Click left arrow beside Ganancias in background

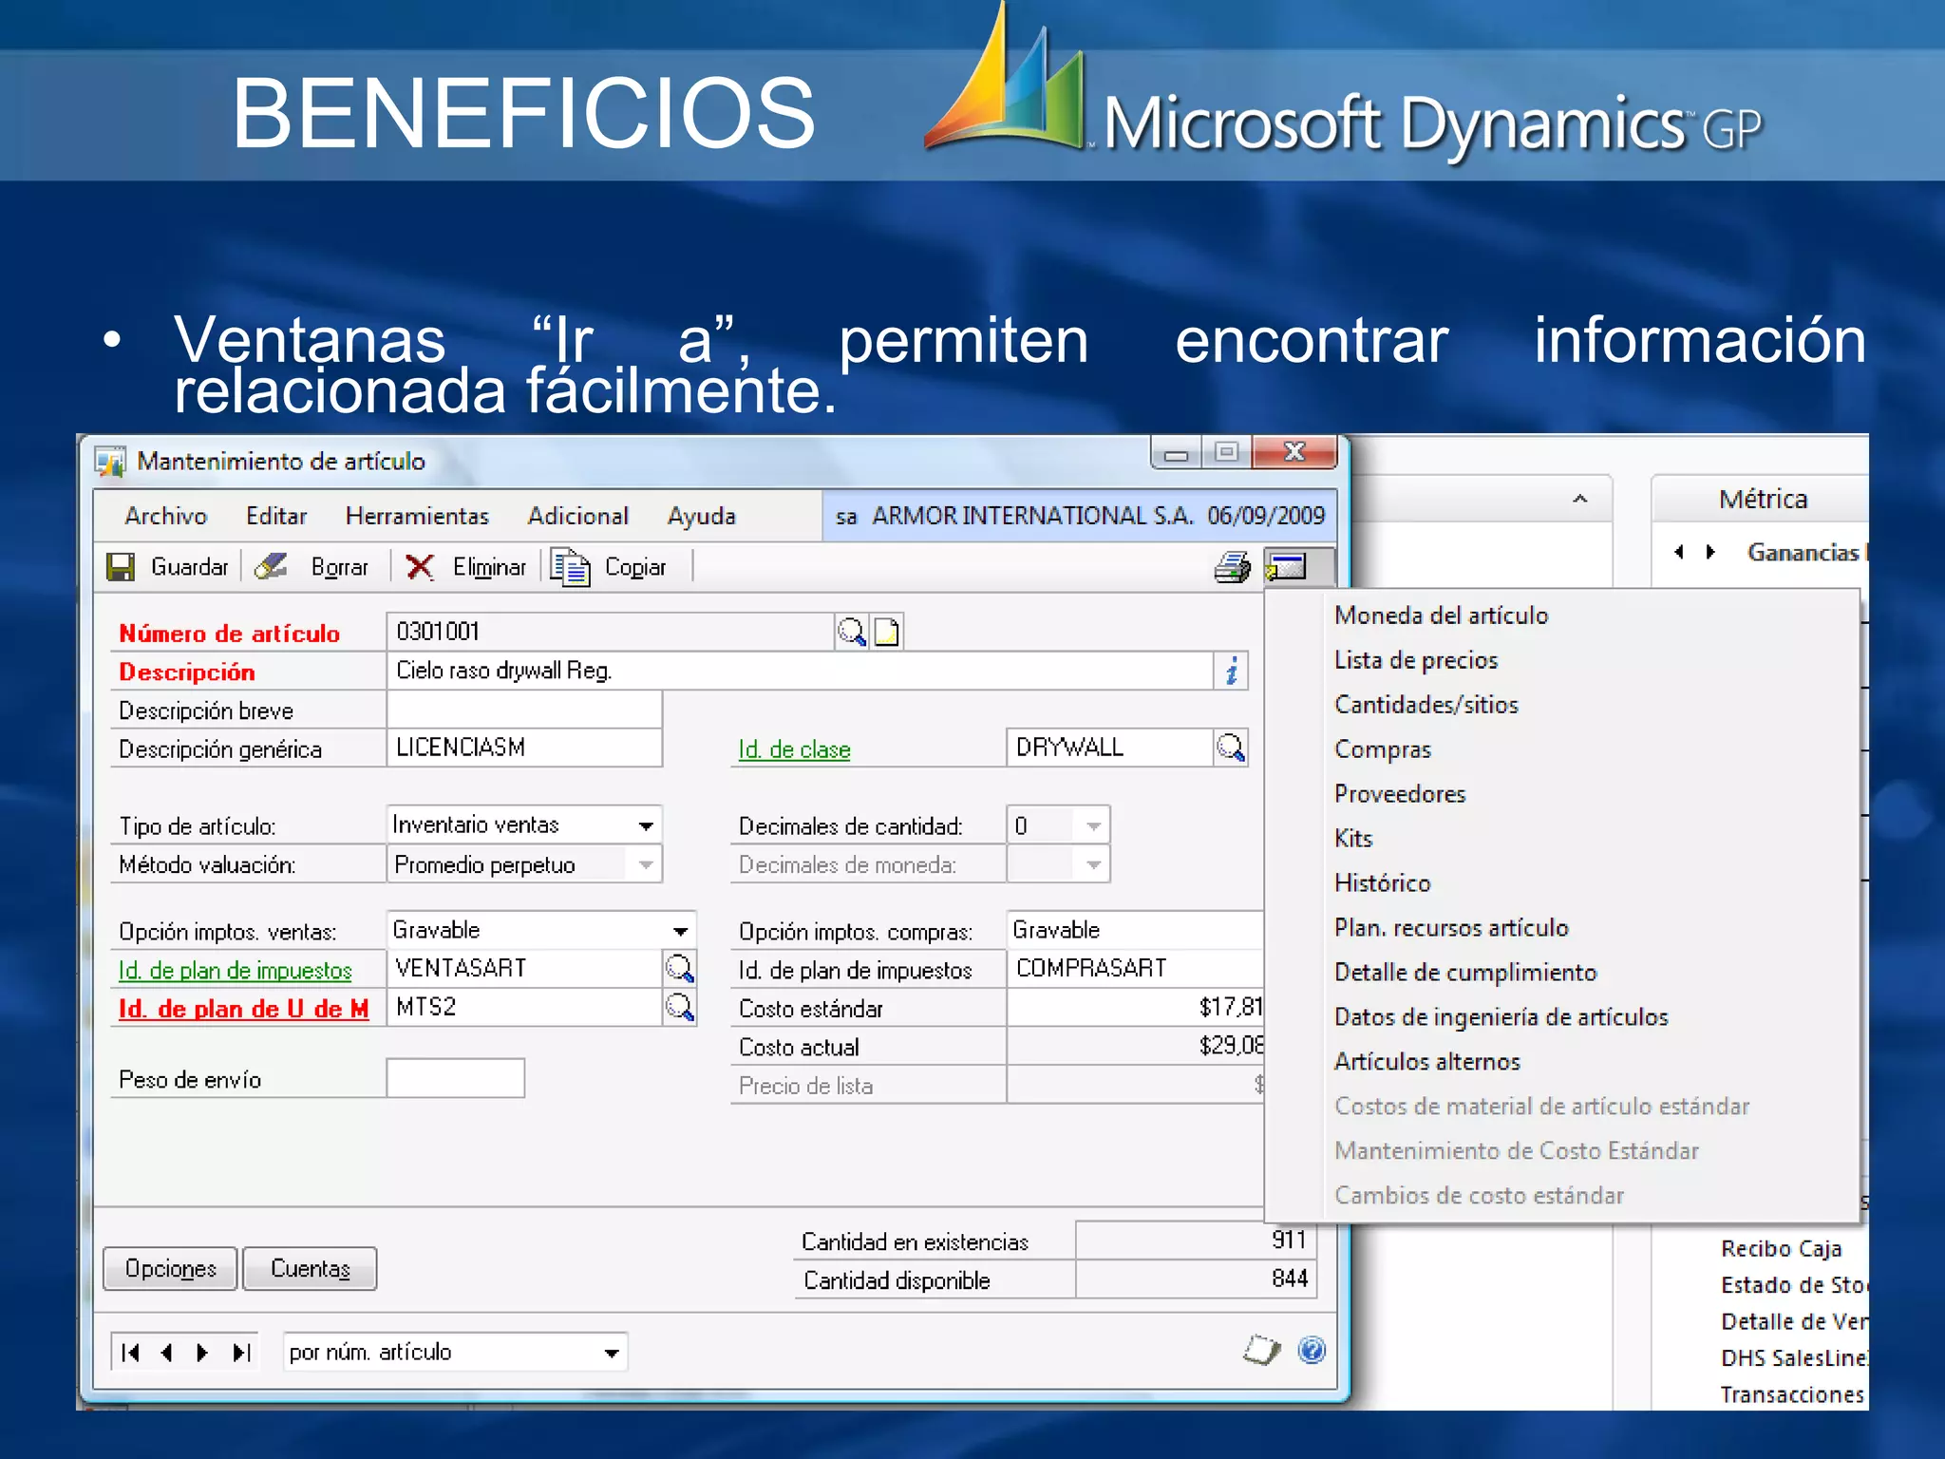[1679, 552]
